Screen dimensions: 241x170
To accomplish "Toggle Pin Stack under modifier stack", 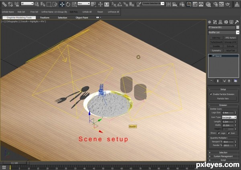I will [211, 81].
